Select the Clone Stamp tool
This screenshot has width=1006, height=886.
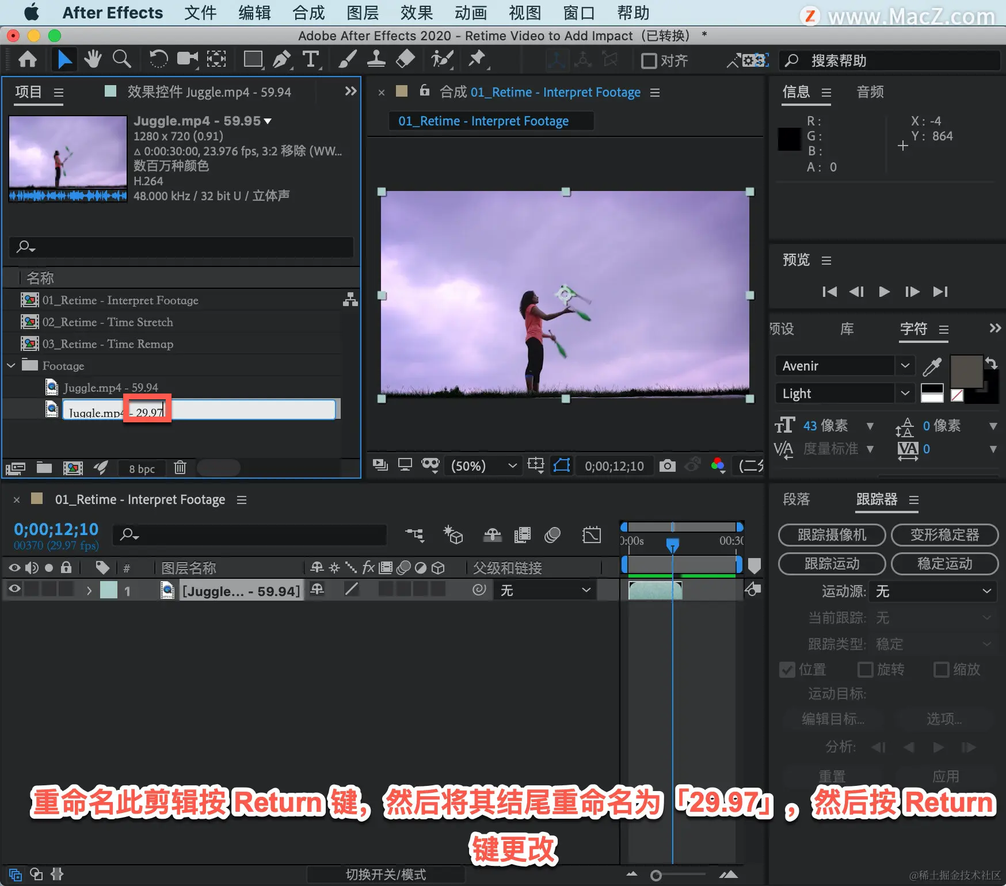[x=376, y=59]
